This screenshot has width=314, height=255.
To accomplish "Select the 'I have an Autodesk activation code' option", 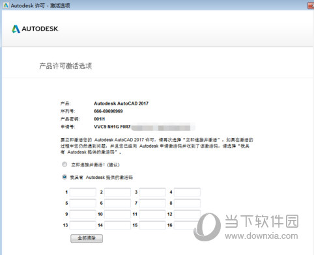I will tap(64, 177).
